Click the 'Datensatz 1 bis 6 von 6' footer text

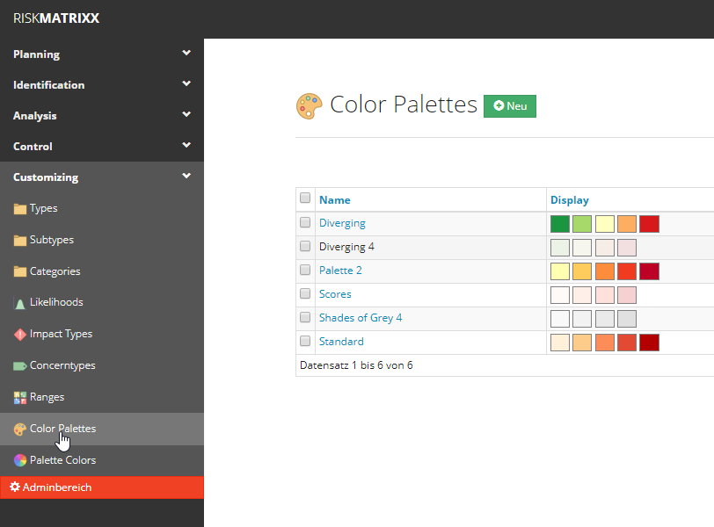[x=356, y=365]
